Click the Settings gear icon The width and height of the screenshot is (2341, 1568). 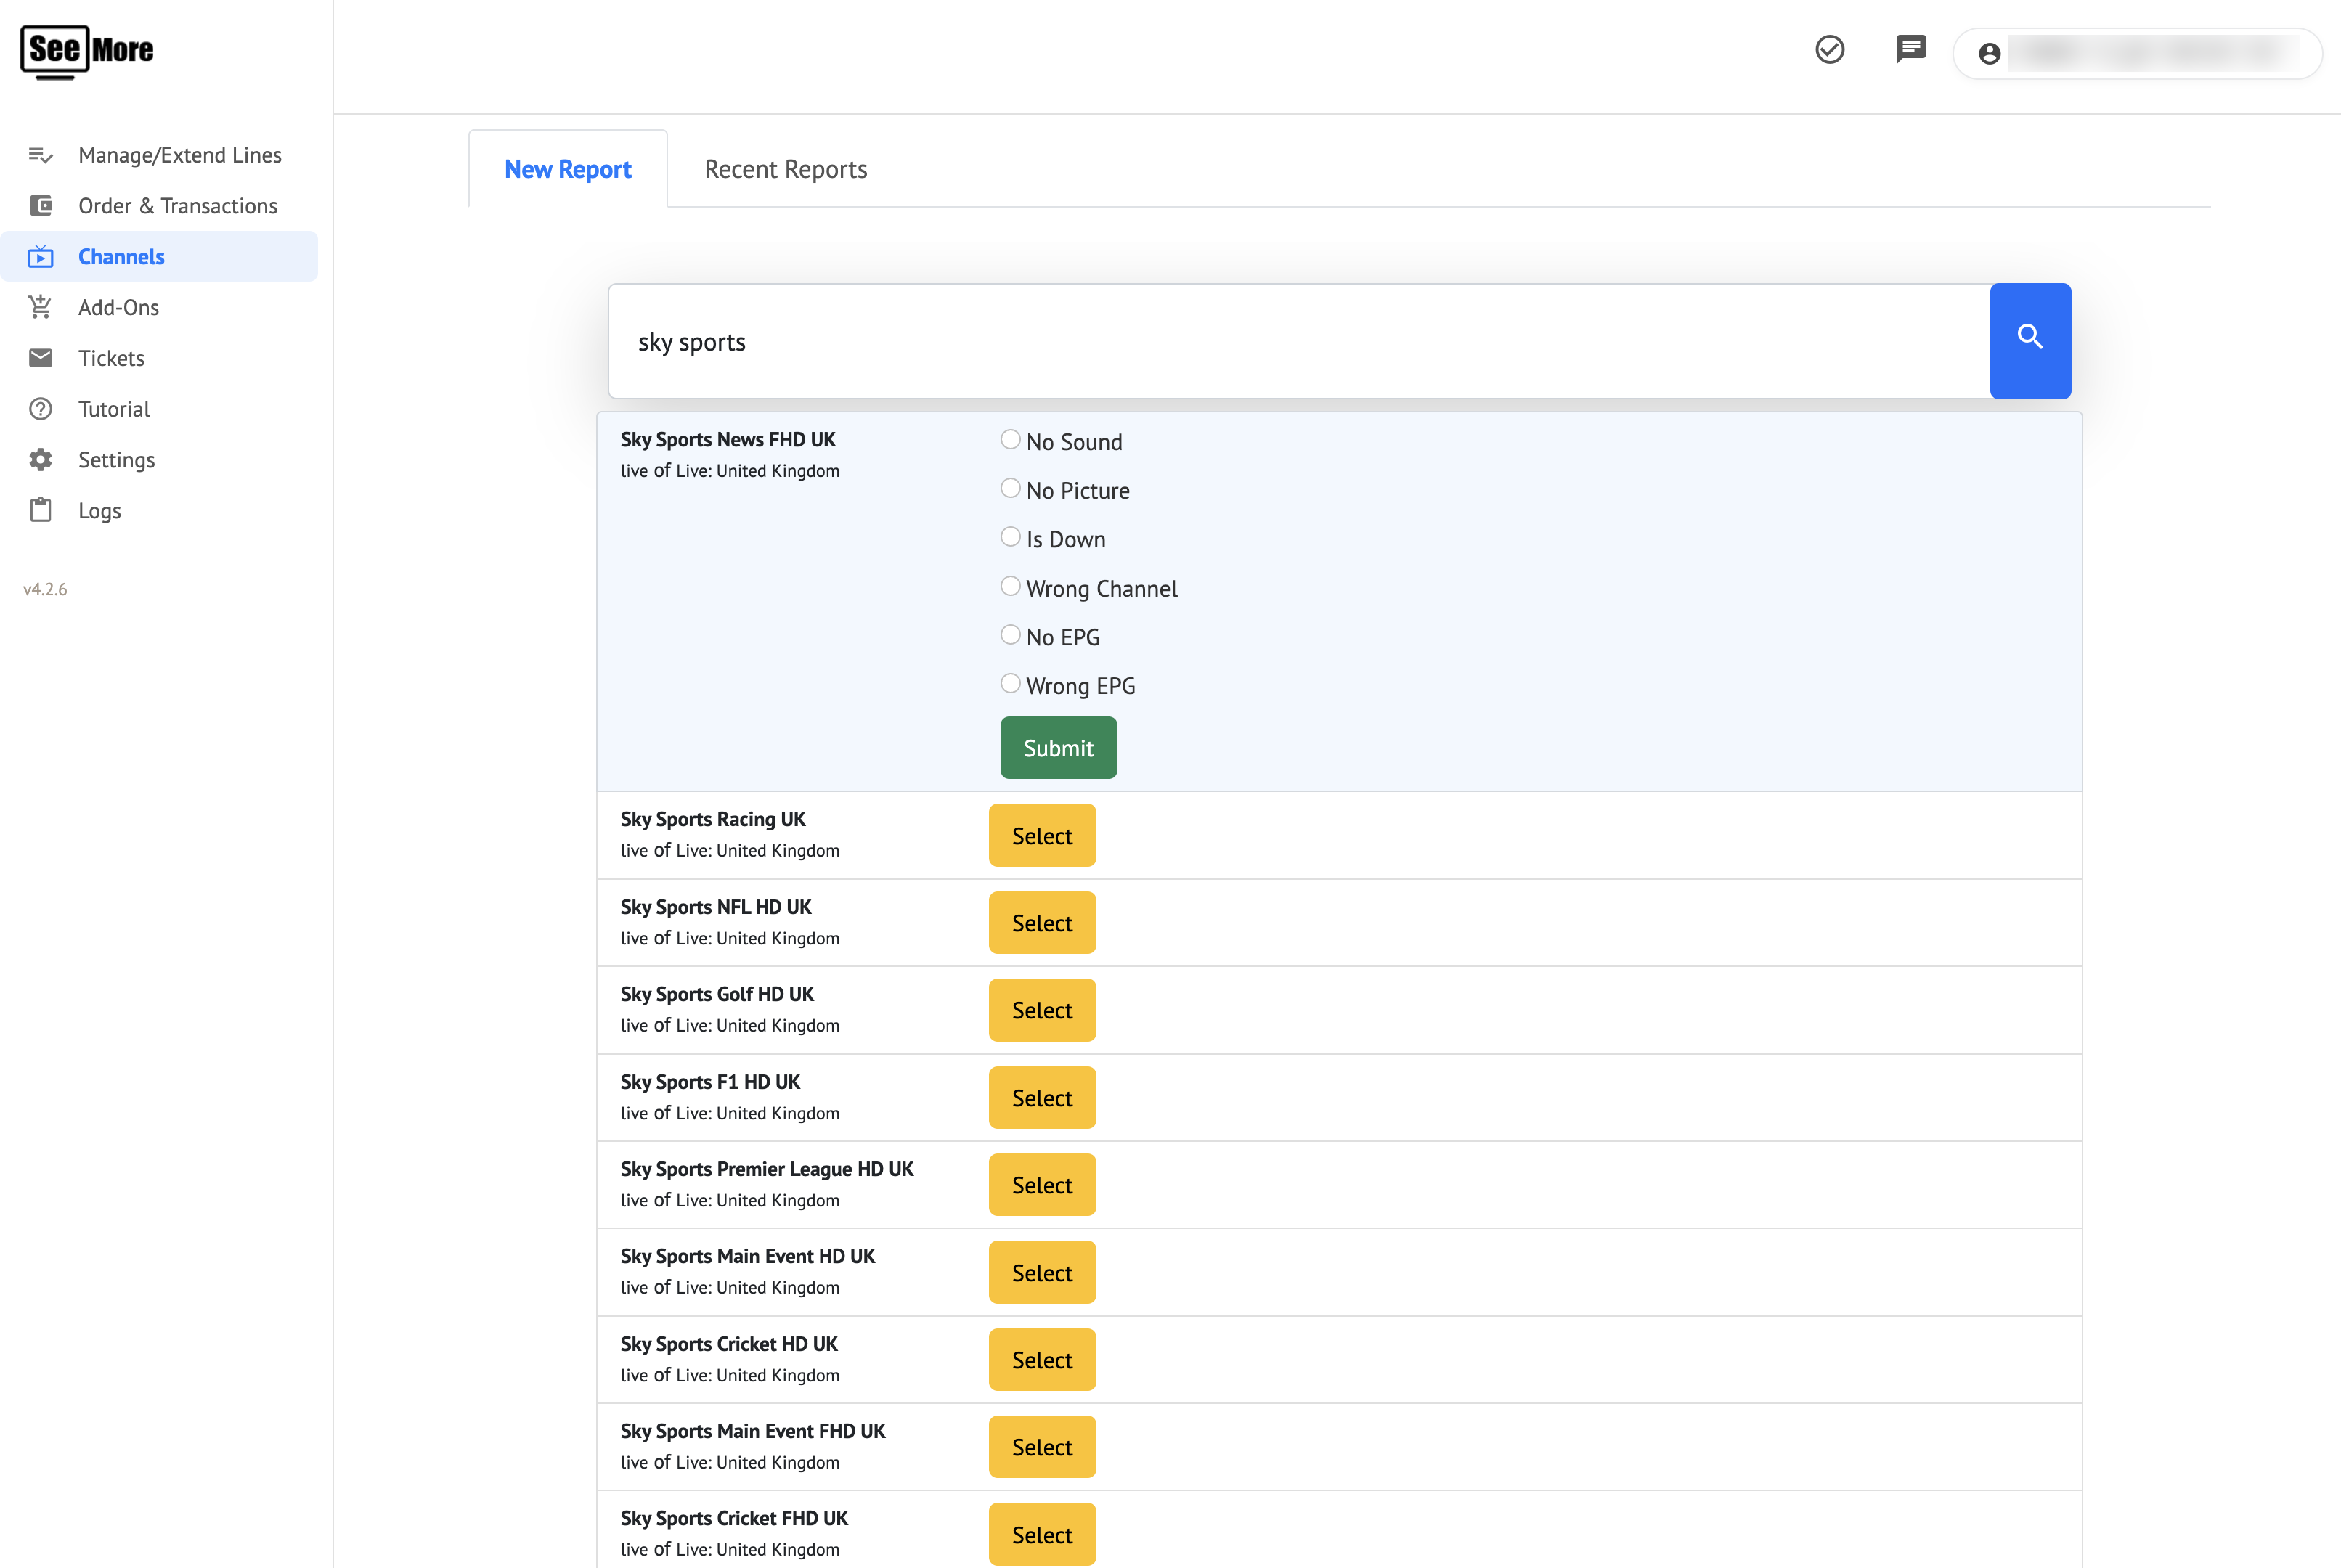40,460
